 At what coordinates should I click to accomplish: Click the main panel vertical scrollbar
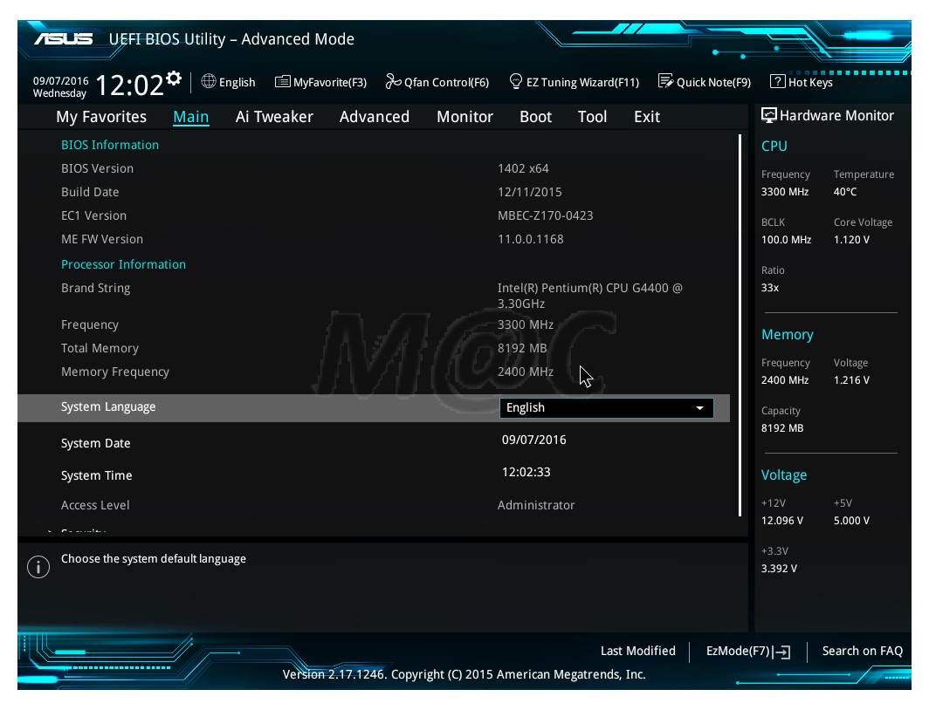point(740,325)
